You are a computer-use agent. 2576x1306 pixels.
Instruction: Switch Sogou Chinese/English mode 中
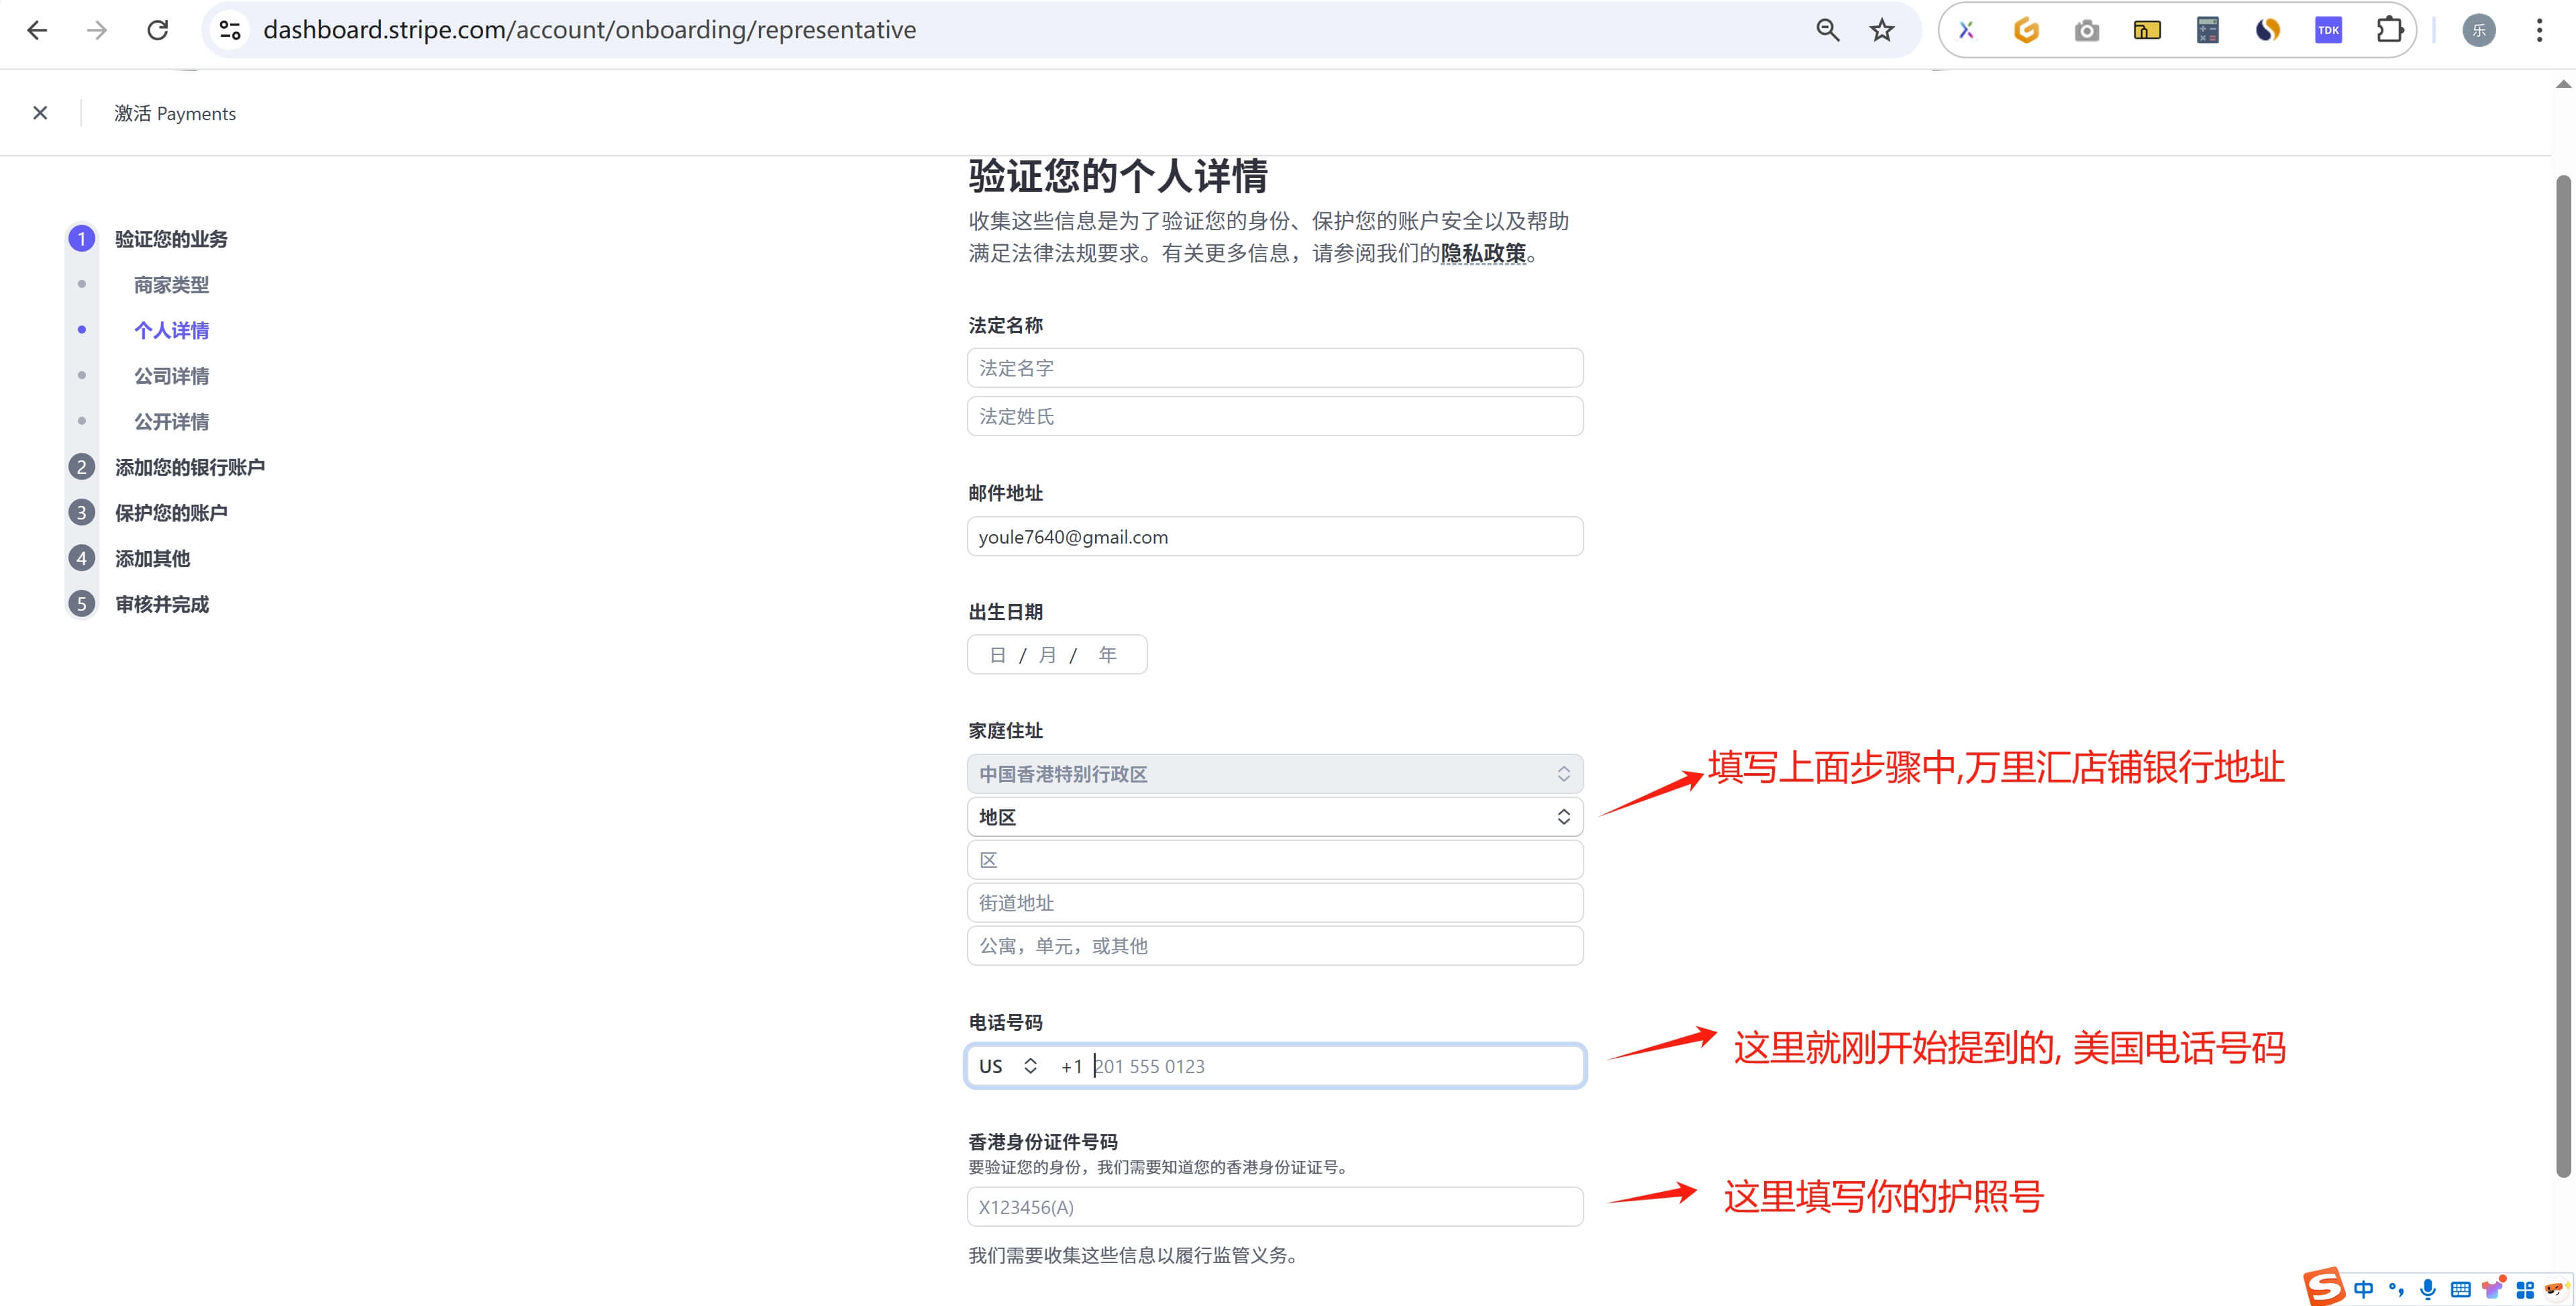coord(2363,1289)
